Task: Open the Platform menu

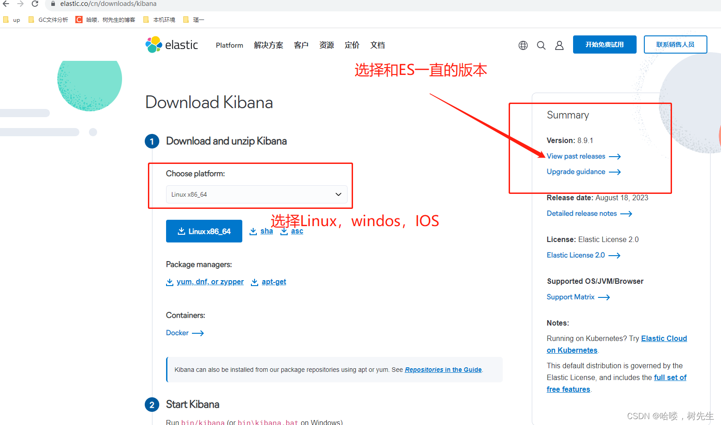Action: point(230,45)
